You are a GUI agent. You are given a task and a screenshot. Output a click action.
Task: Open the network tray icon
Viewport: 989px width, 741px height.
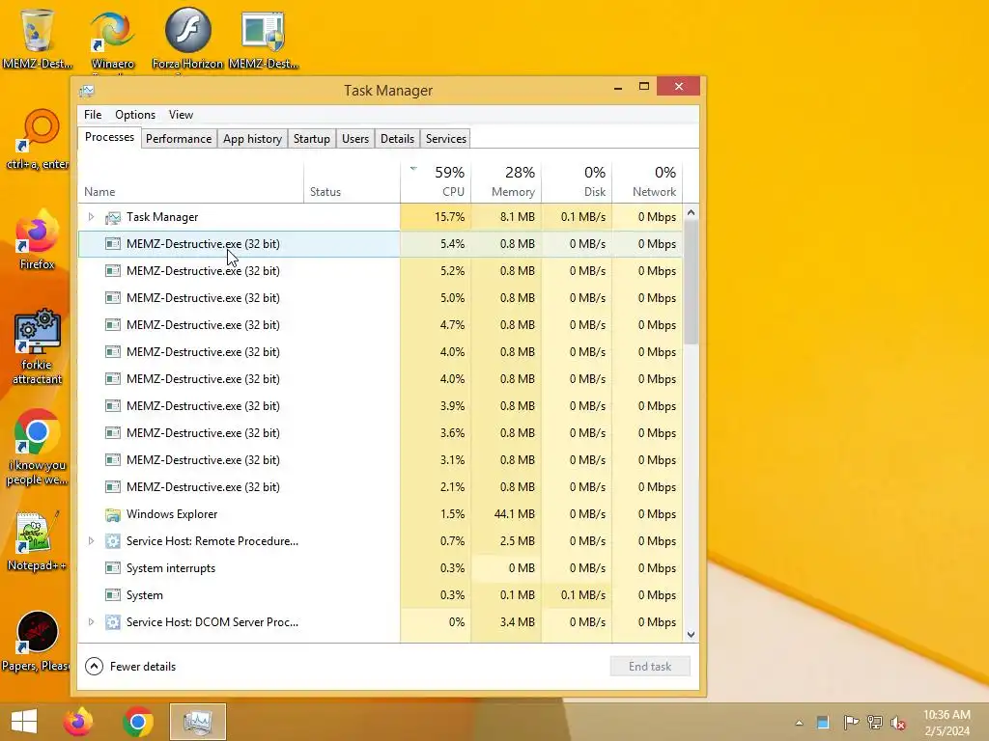[875, 722]
